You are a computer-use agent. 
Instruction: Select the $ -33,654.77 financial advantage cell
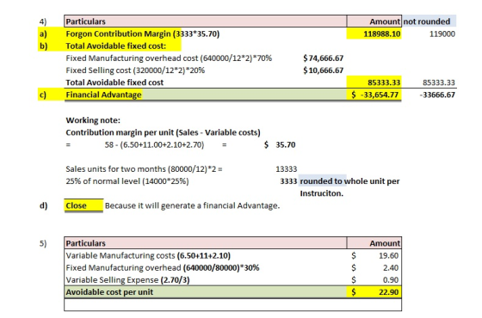(x=374, y=95)
